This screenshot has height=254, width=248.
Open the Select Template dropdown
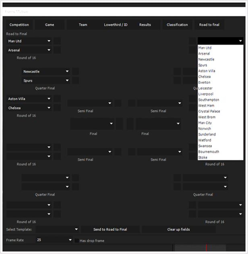tap(57, 229)
